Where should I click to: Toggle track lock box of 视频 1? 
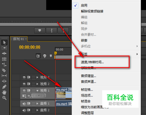point(34,91)
